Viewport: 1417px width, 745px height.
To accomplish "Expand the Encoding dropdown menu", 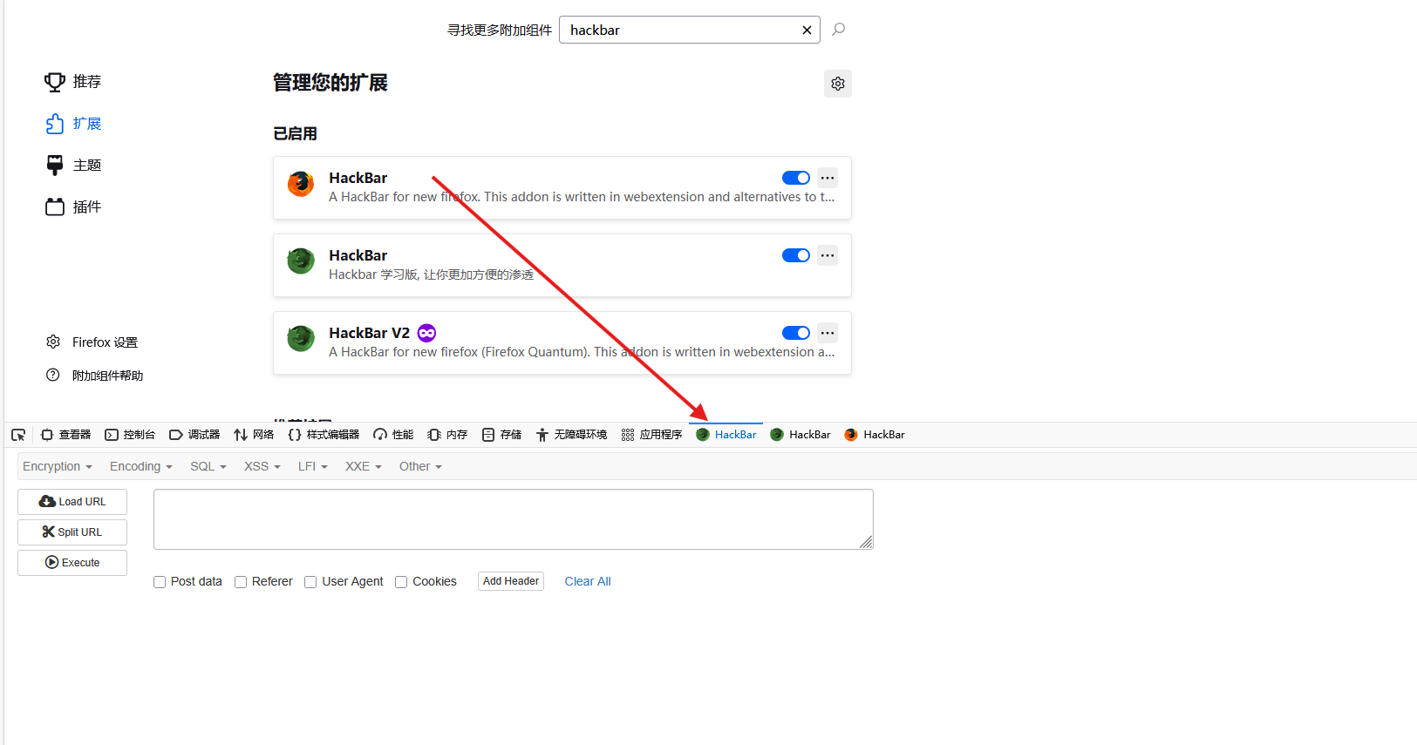I will click(141, 466).
